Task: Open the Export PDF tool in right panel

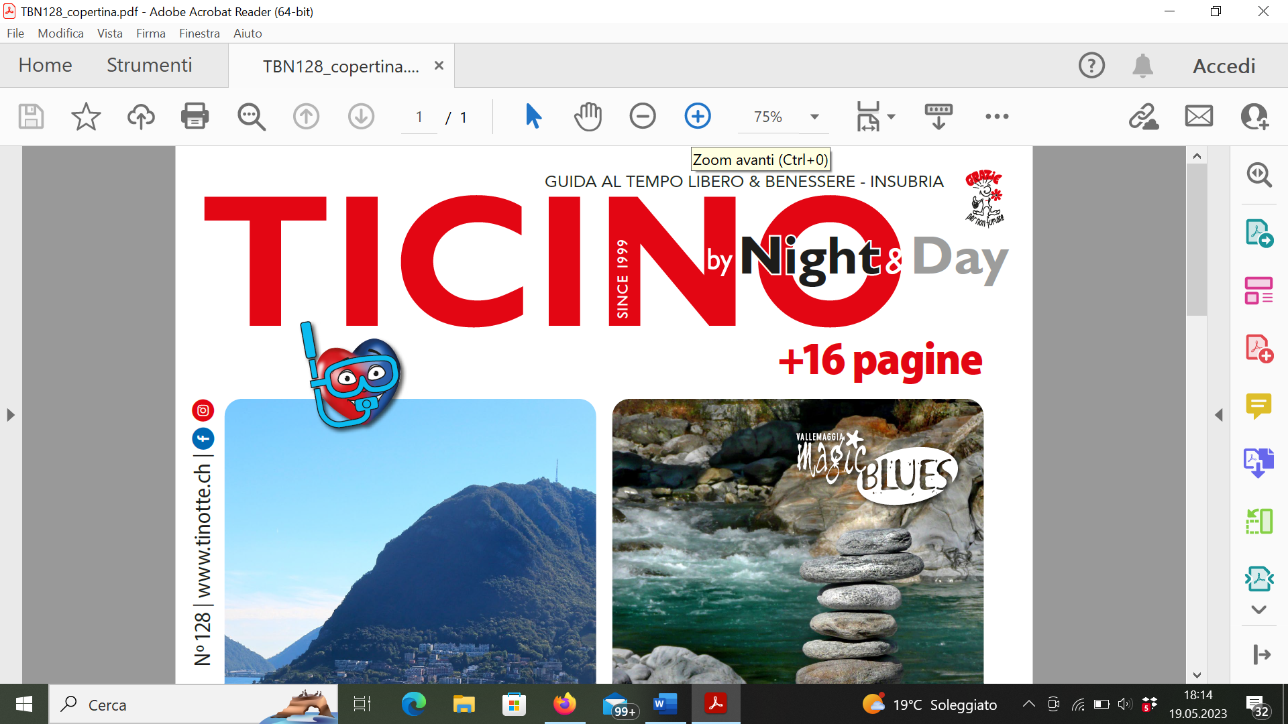Action: (x=1258, y=233)
